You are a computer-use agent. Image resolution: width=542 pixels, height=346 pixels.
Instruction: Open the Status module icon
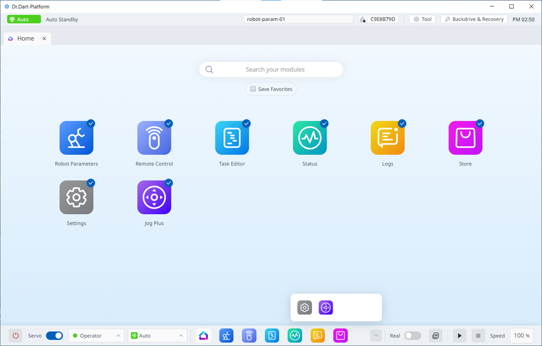tap(310, 138)
